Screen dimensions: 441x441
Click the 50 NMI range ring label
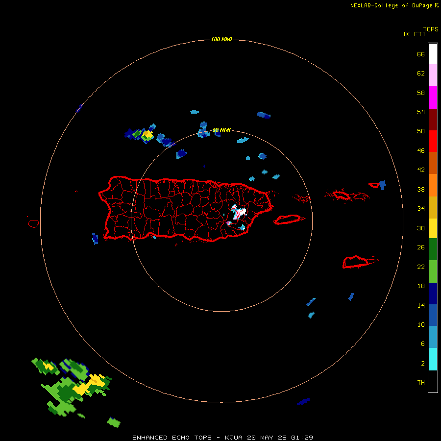(x=221, y=130)
